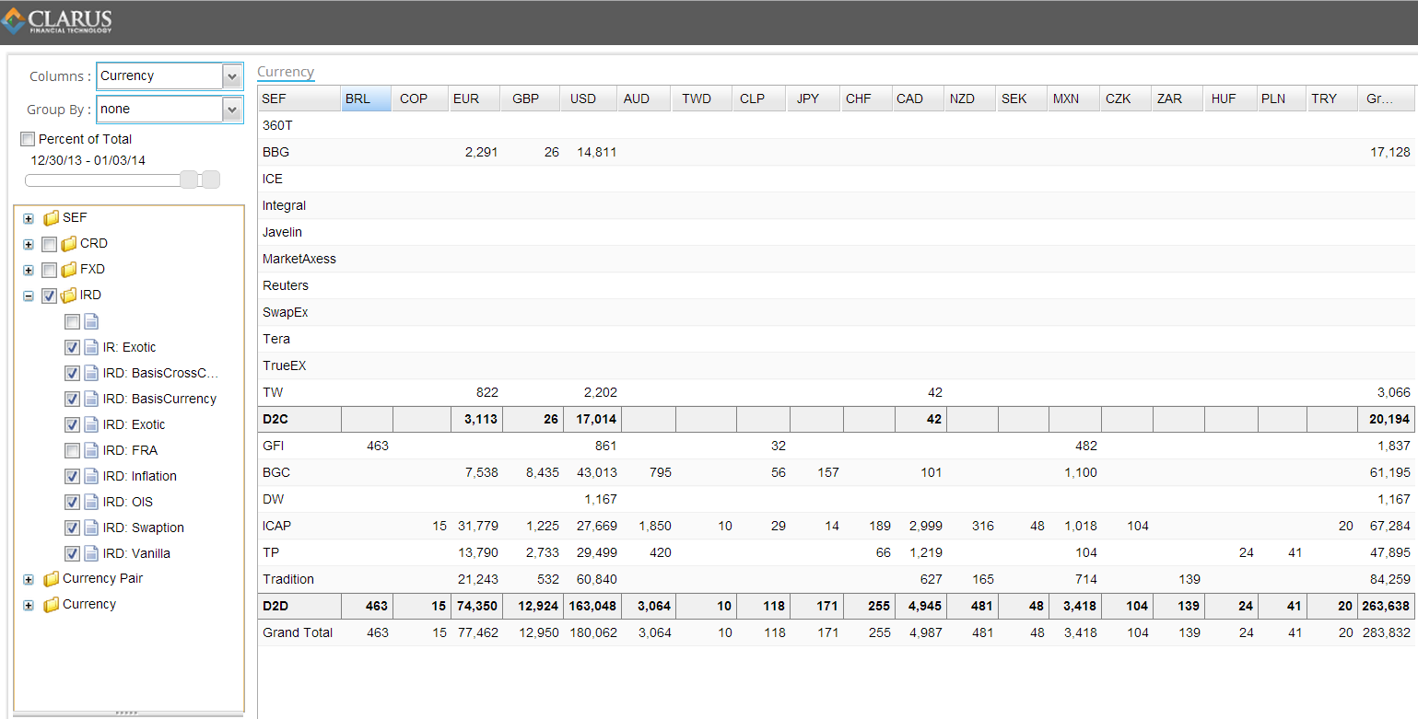The image size is (1418, 719).
Task: Expand the CRD tree node
Action: click(x=29, y=245)
